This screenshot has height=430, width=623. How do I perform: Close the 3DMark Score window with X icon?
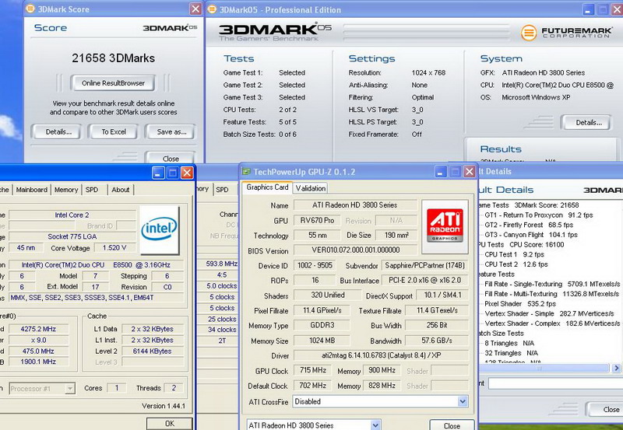[x=195, y=9]
